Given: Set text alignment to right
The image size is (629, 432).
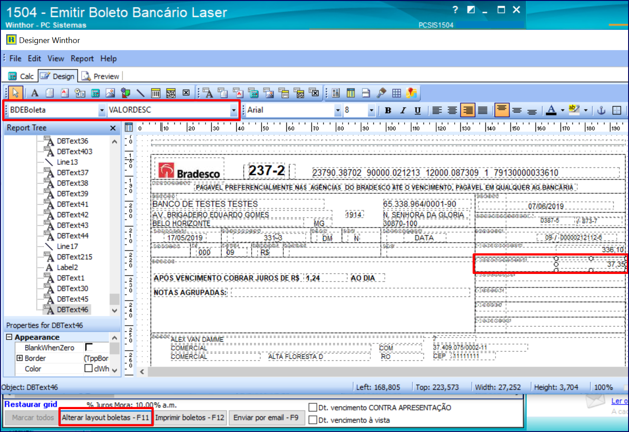Looking at the screenshot, I should (467, 110).
